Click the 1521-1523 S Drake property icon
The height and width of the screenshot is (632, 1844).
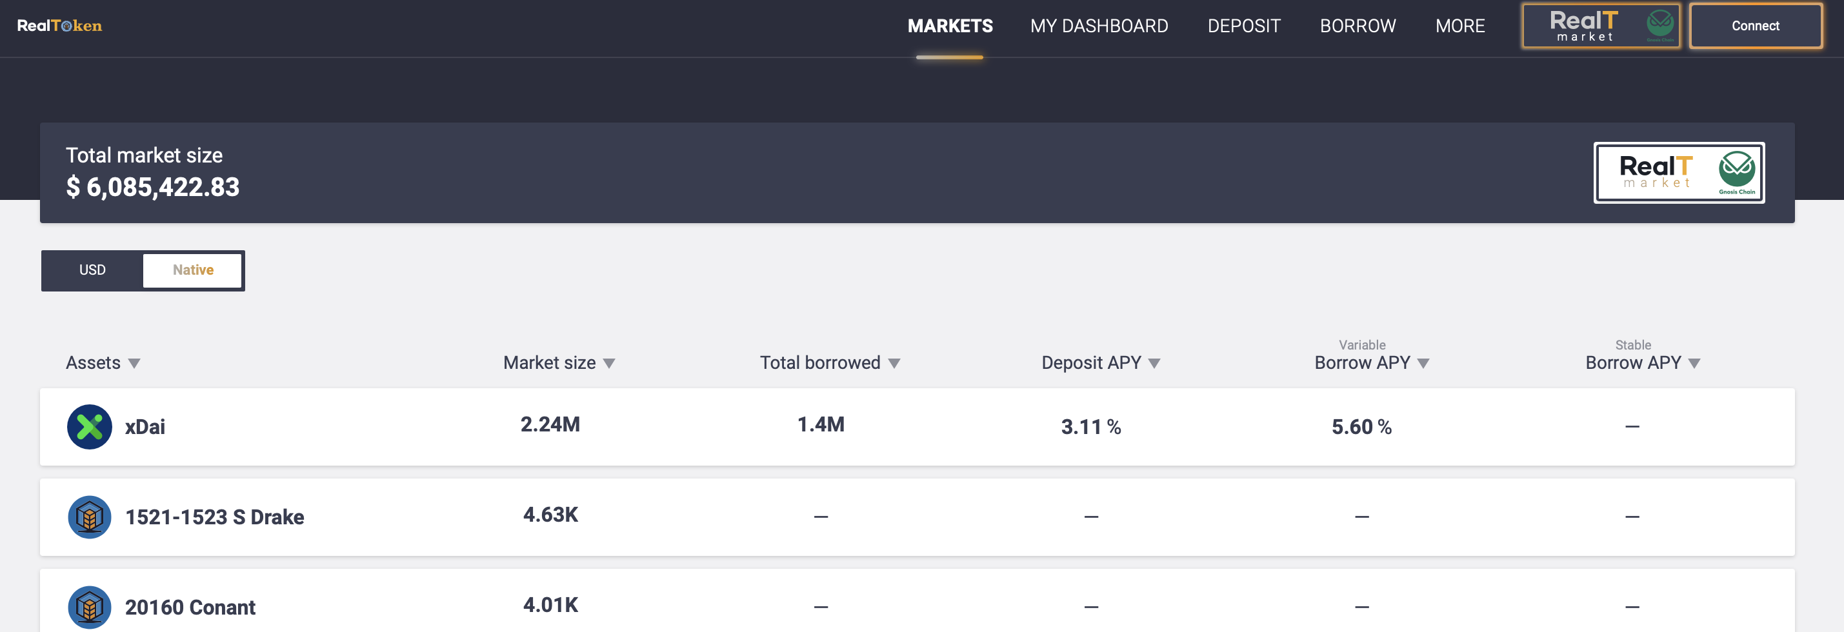coord(90,517)
